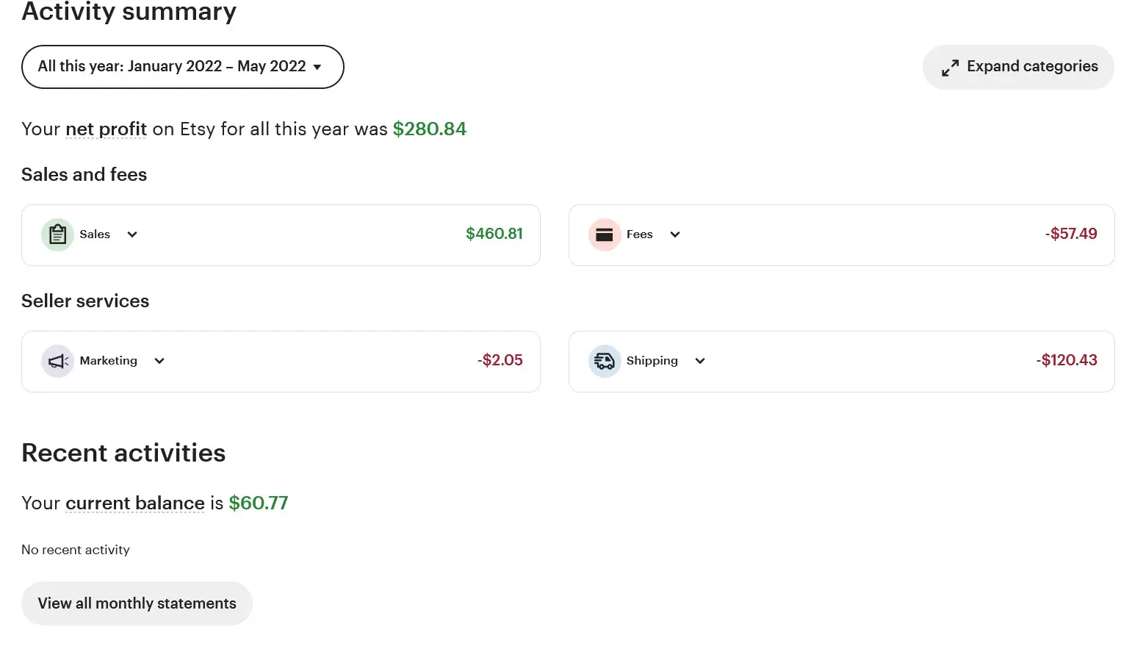
Task: Click the $280.84 net profit figure
Action: tap(429, 129)
